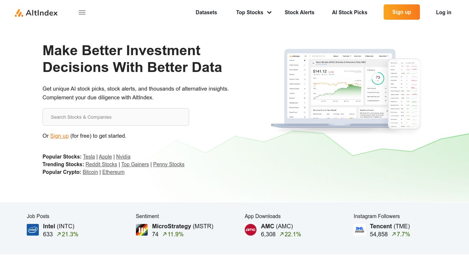Click the AMC logo icon
This screenshot has height=263, width=469.
(x=251, y=230)
